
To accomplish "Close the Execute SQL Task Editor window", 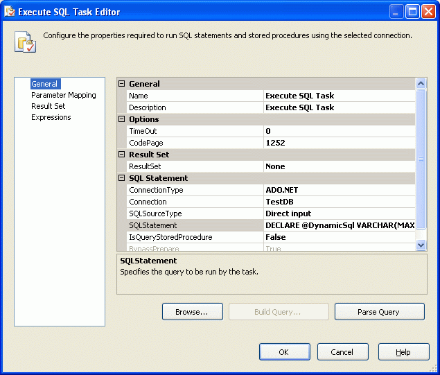I will (428, 12).
